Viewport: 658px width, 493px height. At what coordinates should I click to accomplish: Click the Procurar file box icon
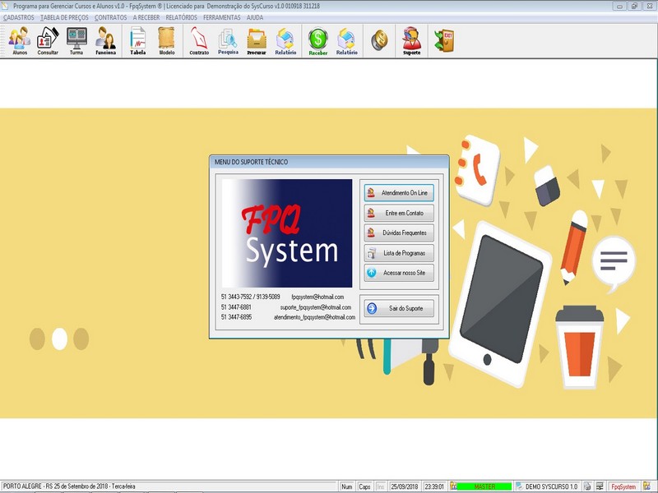(257, 40)
